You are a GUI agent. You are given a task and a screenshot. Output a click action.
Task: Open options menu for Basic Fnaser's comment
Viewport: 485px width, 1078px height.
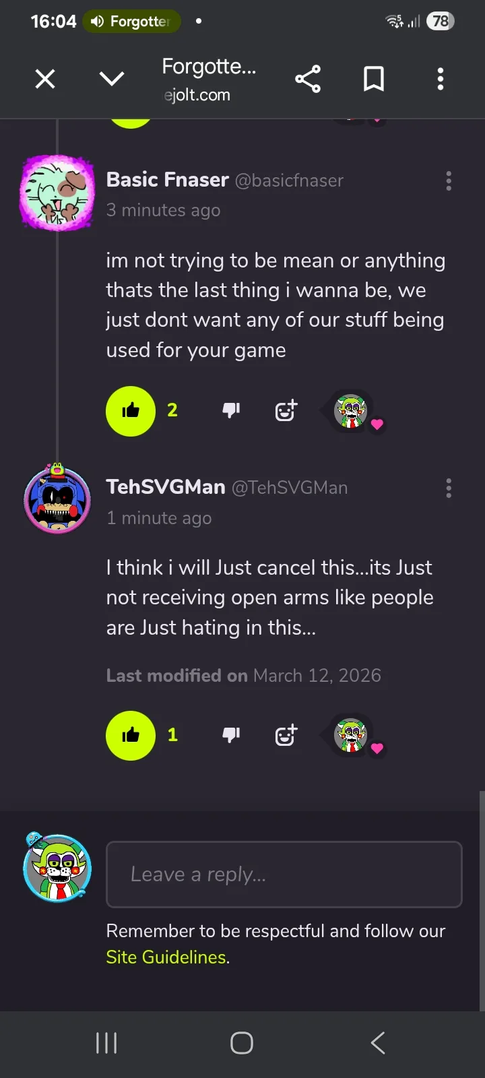(449, 181)
